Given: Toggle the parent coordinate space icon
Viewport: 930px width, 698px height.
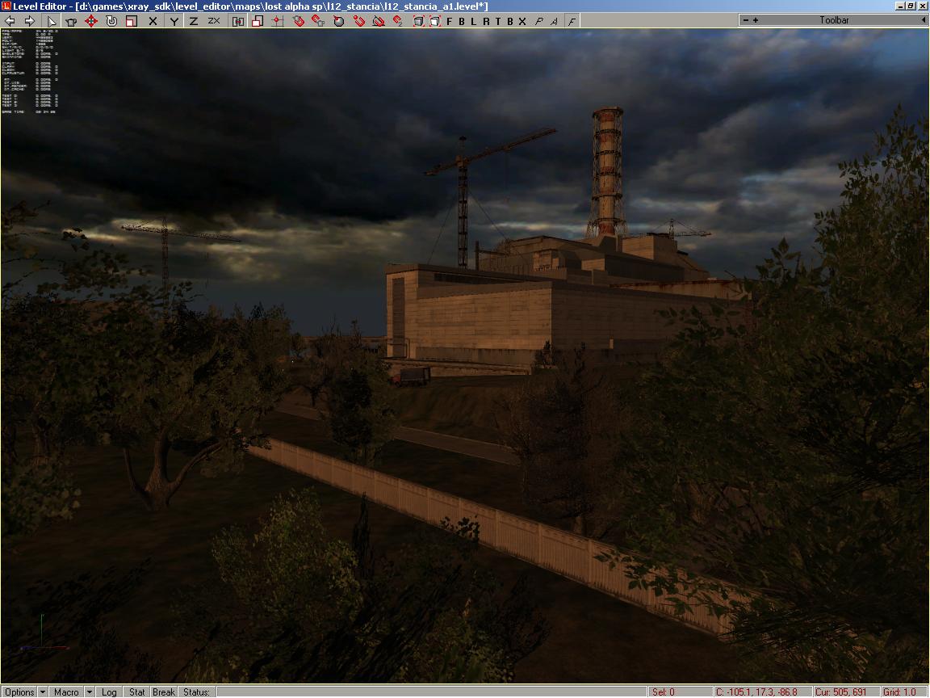Looking at the screenshot, I should 238,21.
